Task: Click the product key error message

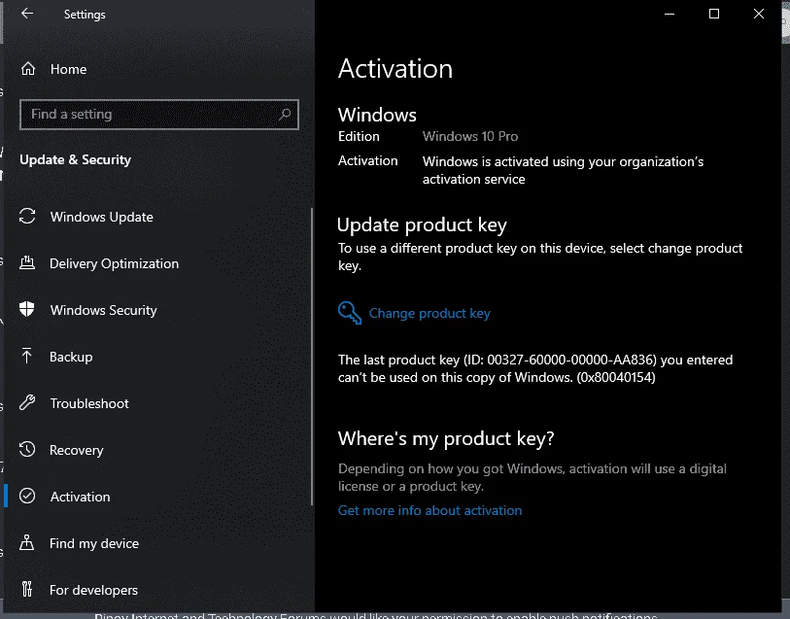Action: (x=535, y=368)
